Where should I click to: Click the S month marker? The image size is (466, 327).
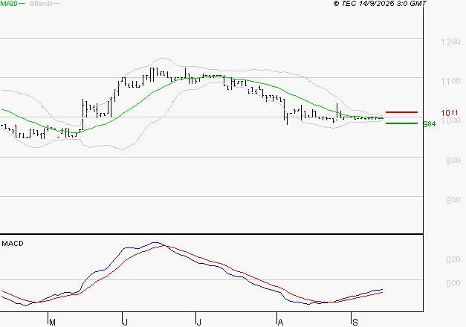[x=355, y=323]
